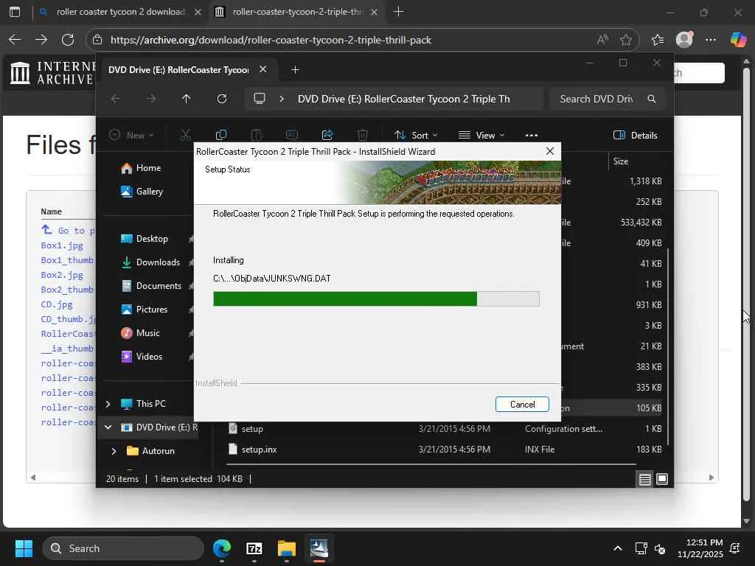The height and width of the screenshot is (566, 755).
Task: Click the browser Refresh button
Action: [68, 40]
